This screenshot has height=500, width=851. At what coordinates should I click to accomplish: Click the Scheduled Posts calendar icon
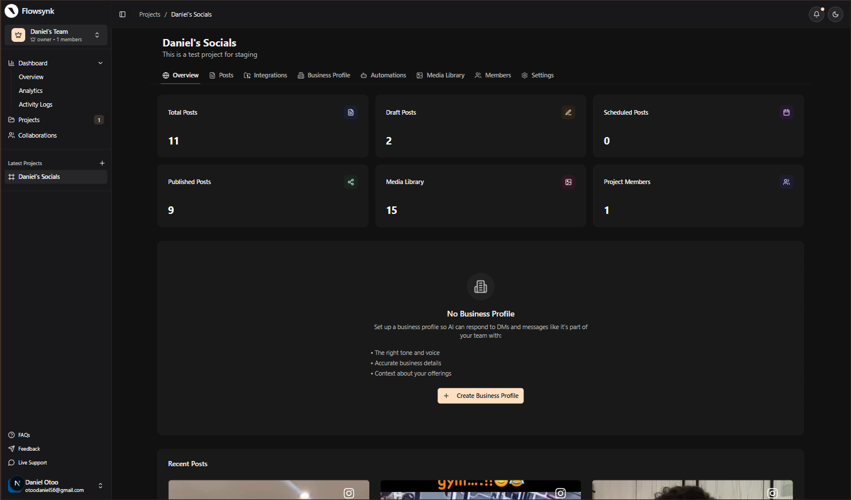pos(786,112)
